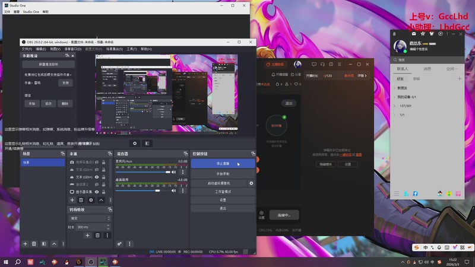Viewport: 475px width, 267px height.
Task: Unlock the Display Capture source
Action: point(103,192)
